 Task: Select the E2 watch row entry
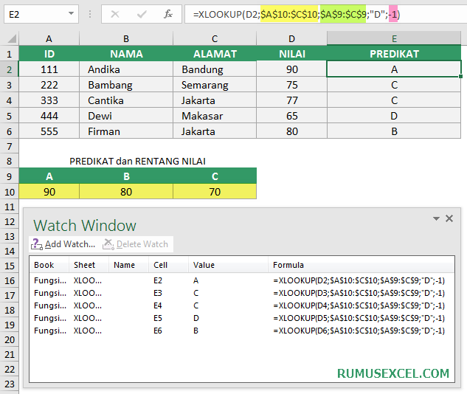point(242,280)
